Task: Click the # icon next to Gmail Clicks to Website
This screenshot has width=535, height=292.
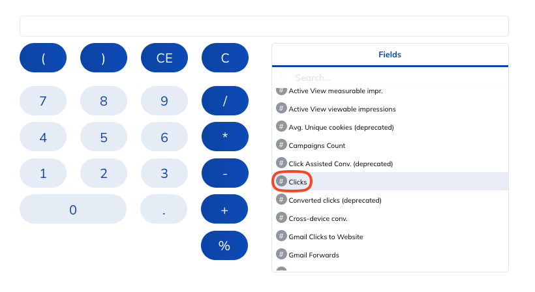Action: pyautogui.click(x=281, y=237)
